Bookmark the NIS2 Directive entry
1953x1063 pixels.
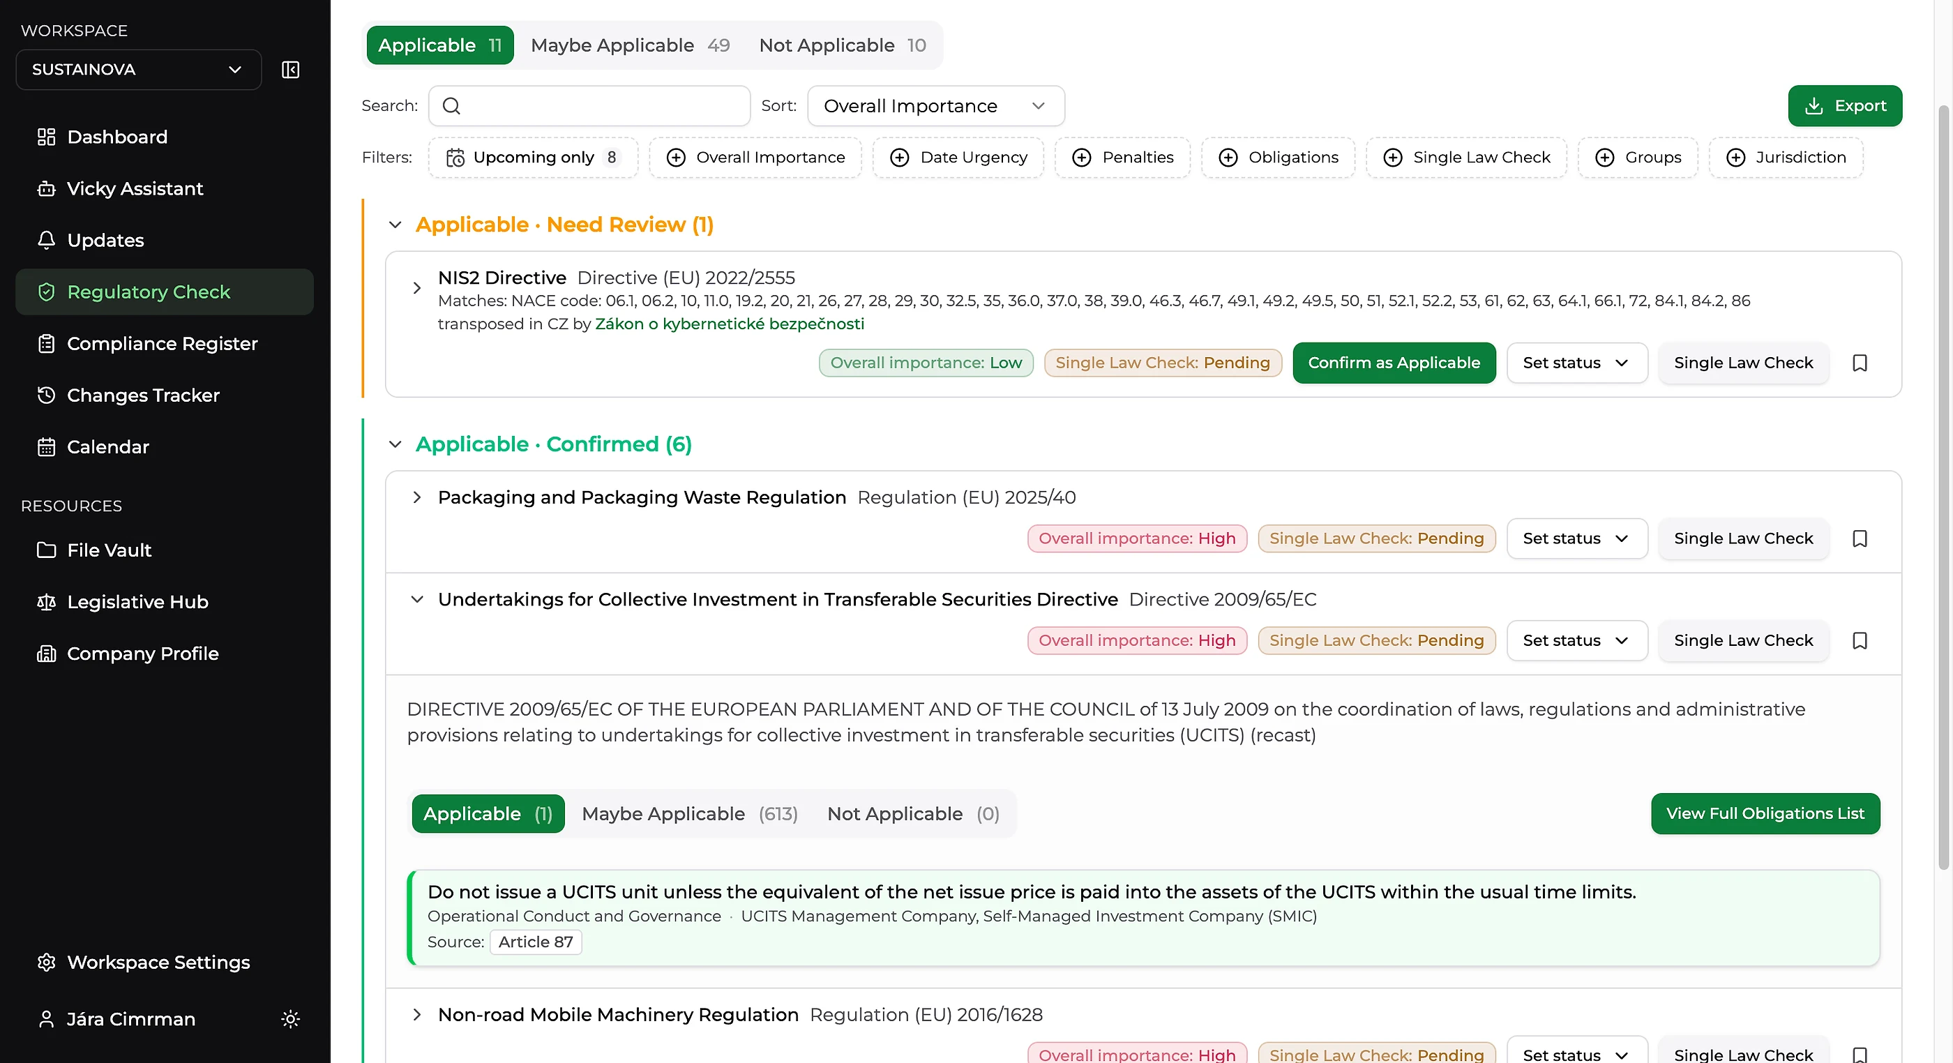pos(1859,363)
